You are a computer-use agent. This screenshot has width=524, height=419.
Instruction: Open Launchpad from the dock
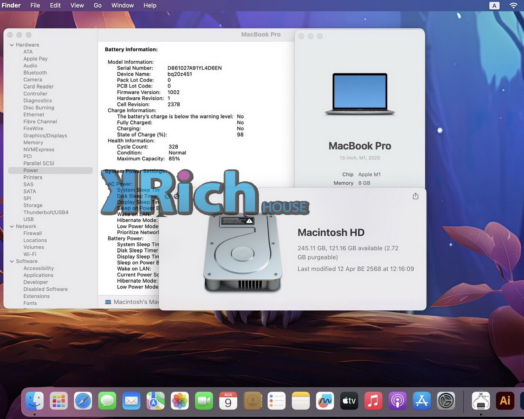pos(59,401)
